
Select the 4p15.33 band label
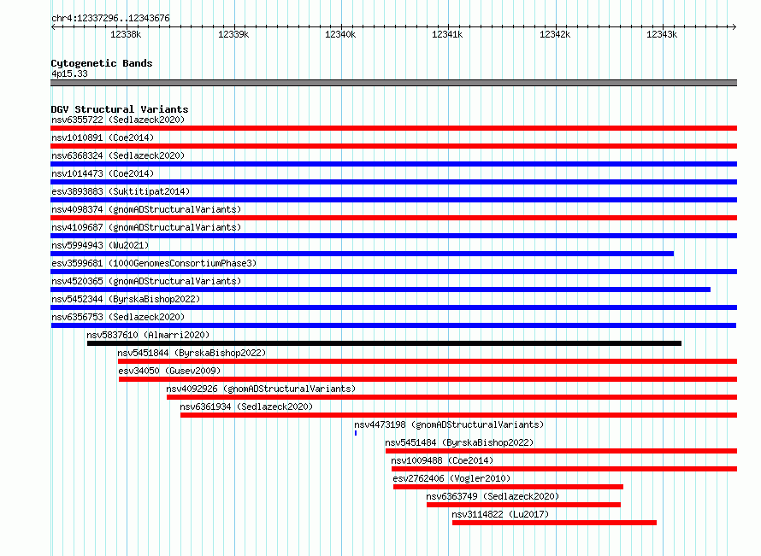click(x=69, y=73)
